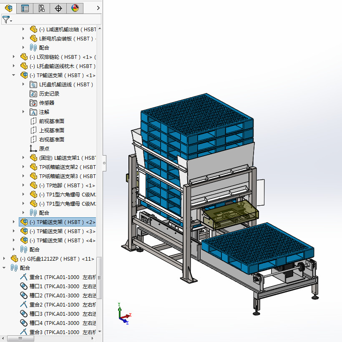The width and height of the screenshot is (342, 342).
Task: Click the TP地脚 (HSBT) part icon
Action: pos(33,185)
